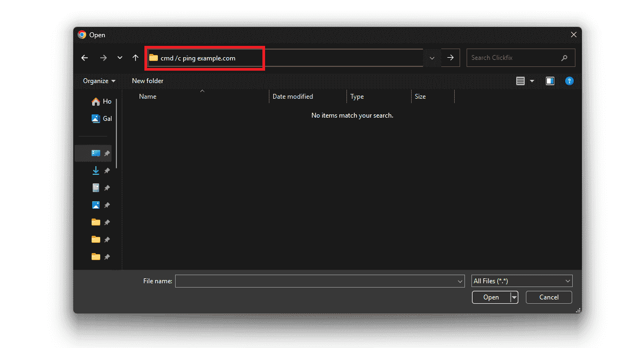
Task: Toggle the preview pane
Action: (550, 81)
